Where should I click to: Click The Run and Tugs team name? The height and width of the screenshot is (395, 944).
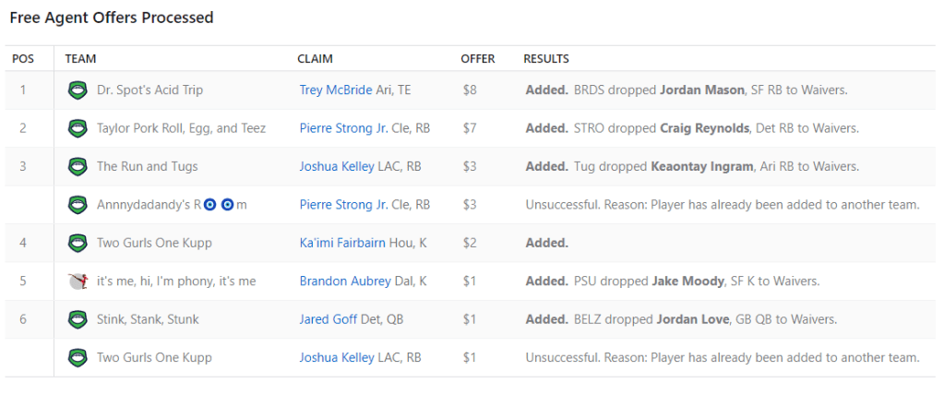point(147,167)
